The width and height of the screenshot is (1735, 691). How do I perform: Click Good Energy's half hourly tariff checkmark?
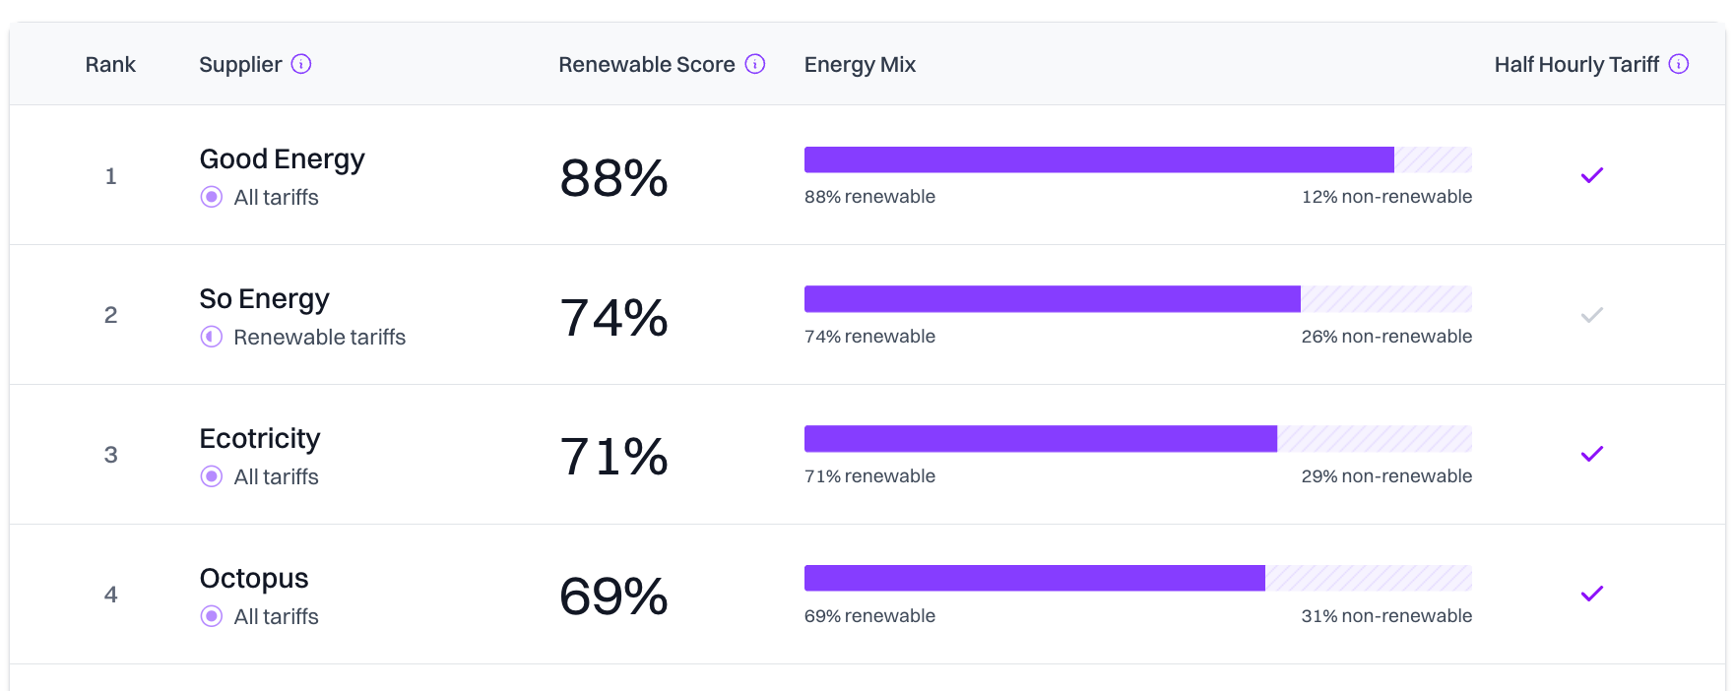(x=1591, y=175)
